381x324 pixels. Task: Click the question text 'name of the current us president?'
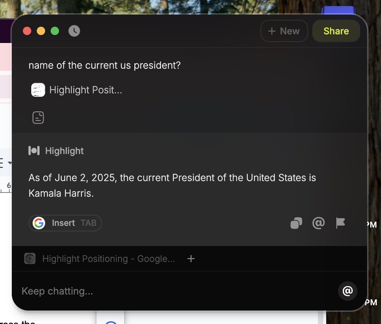click(104, 65)
